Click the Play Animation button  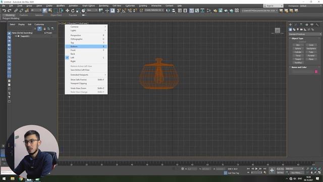pos(256,169)
